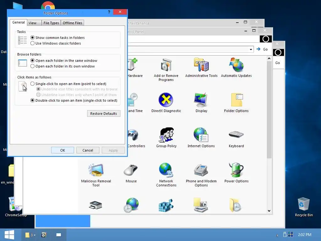This screenshot has width=321, height=241.
Task: Switch to the Offline Files tab
Action: (x=72, y=23)
